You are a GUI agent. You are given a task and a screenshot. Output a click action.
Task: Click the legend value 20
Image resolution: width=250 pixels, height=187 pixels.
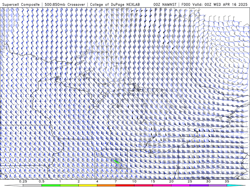[x=171, y=181]
